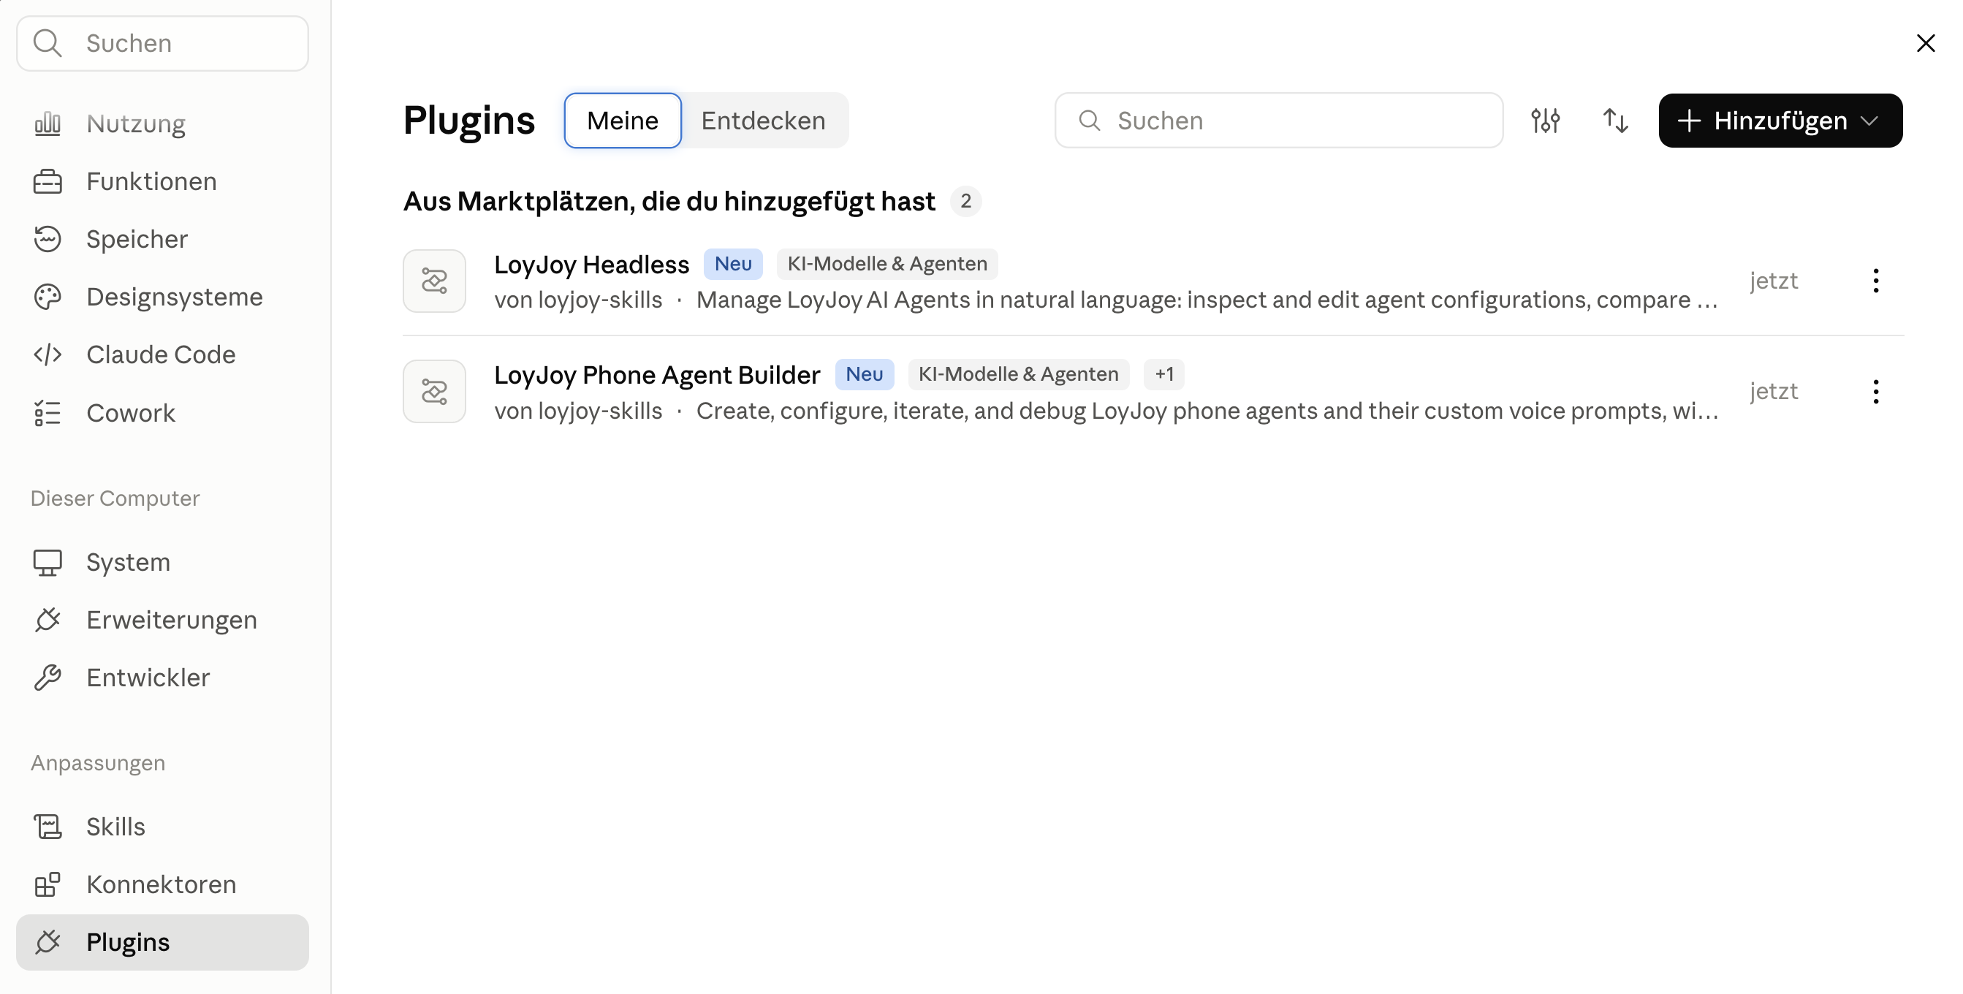1963x994 pixels.
Task: Switch to the Meine tab
Action: point(623,121)
